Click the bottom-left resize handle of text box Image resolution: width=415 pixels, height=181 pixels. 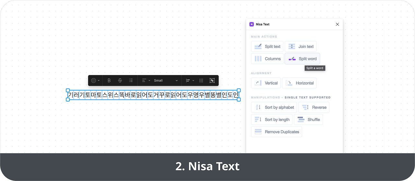(68, 100)
